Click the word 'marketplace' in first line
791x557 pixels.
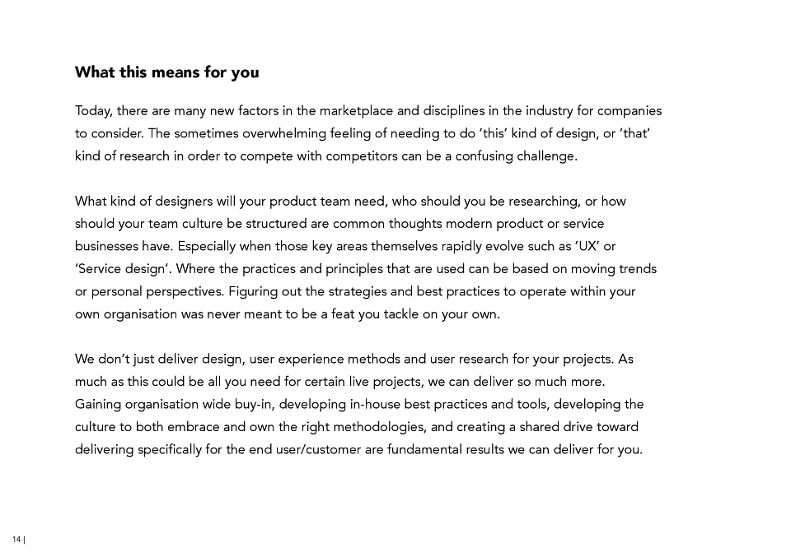[356, 111]
